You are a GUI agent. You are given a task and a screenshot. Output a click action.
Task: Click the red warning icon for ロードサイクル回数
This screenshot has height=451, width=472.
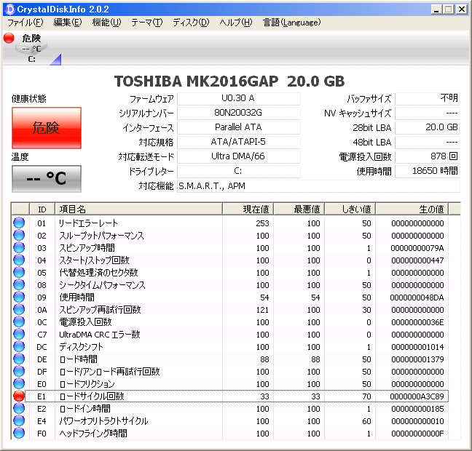click(19, 396)
